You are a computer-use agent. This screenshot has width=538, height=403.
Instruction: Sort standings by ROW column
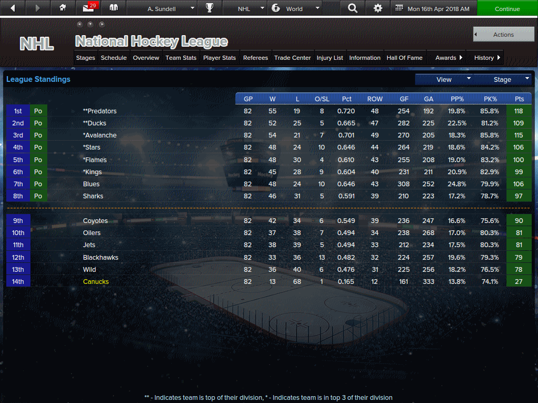tap(375, 99)
